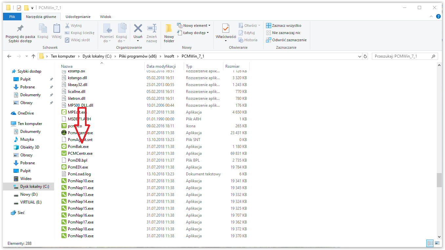Click the Wklej paste icon
This screenshot has width=445, height=250.
tap(56, 28)
